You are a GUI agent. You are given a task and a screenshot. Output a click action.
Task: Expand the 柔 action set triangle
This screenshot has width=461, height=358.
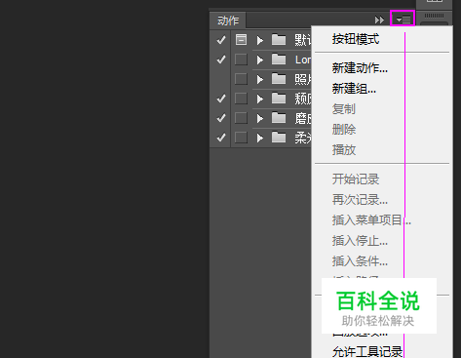259,138
